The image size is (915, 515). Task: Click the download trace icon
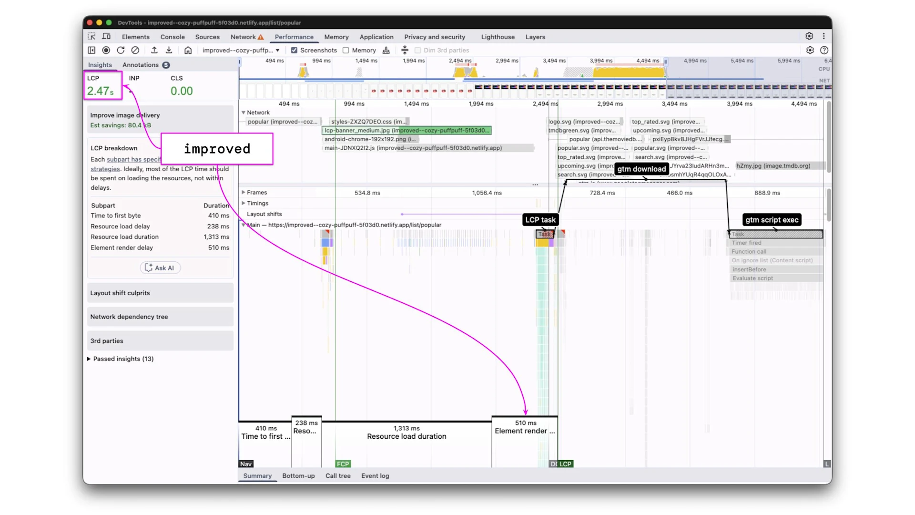coord(169,50)
